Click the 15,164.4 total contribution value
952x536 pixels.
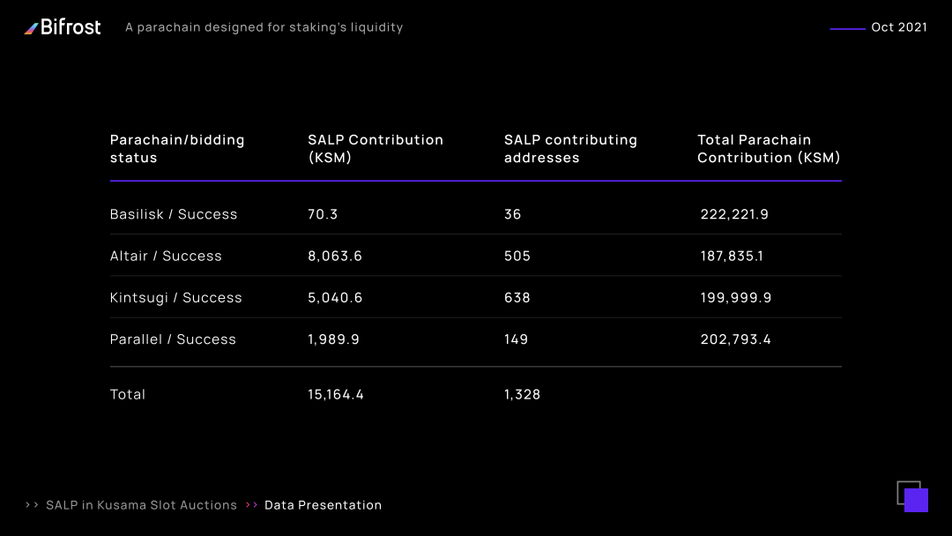coord(336,394)
